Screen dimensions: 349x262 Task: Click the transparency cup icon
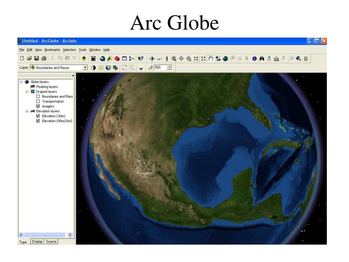108,68
